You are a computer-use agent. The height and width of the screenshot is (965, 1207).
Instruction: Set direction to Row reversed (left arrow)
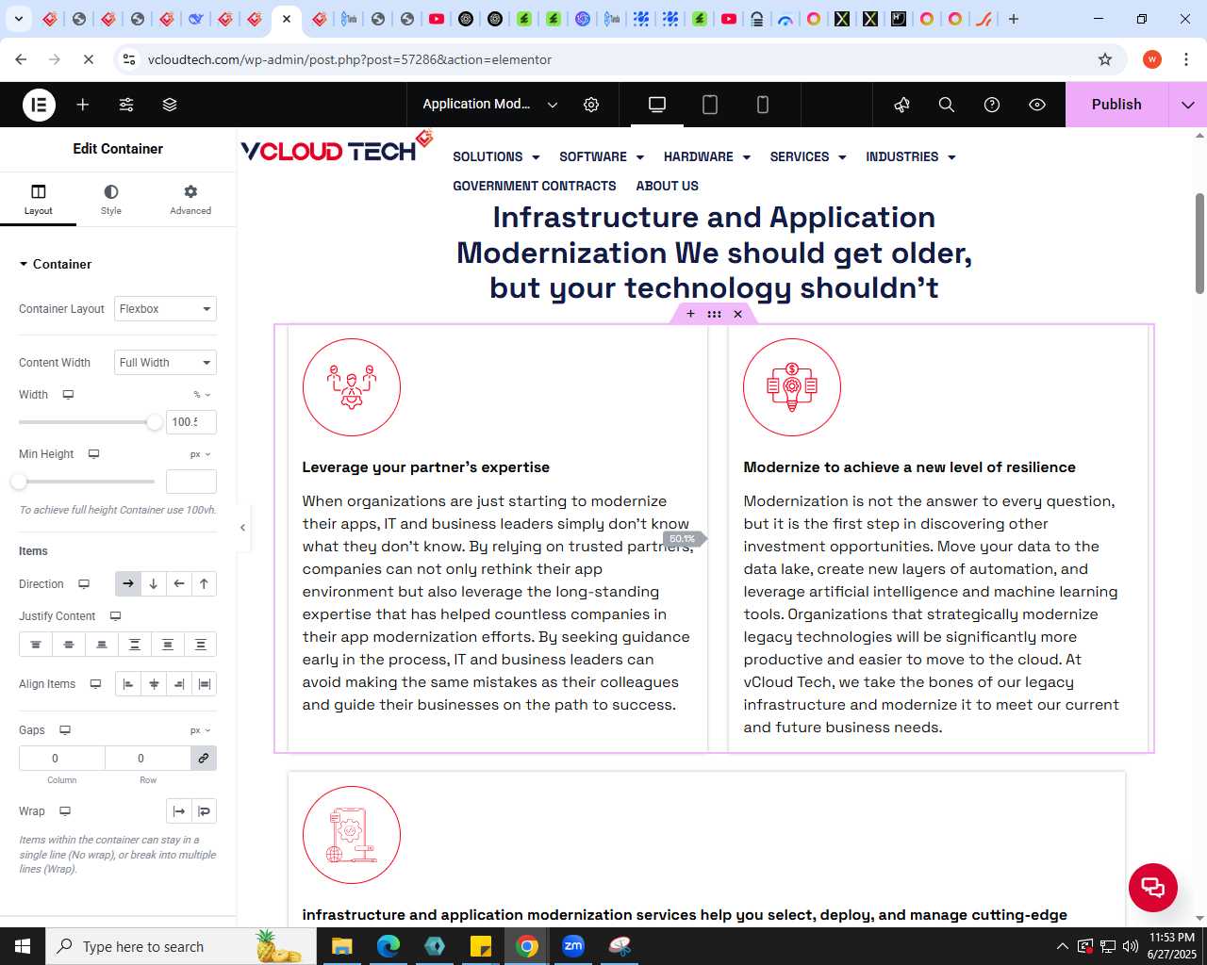[x=179, y=584]
